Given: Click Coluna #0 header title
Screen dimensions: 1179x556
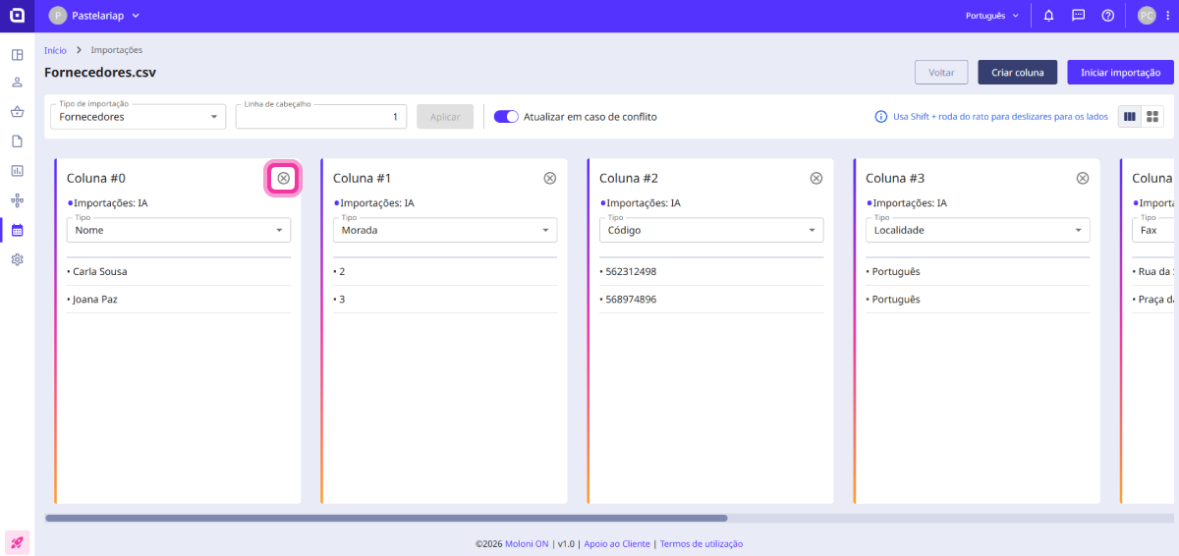Looking at the screenshot, I should 96,178.
